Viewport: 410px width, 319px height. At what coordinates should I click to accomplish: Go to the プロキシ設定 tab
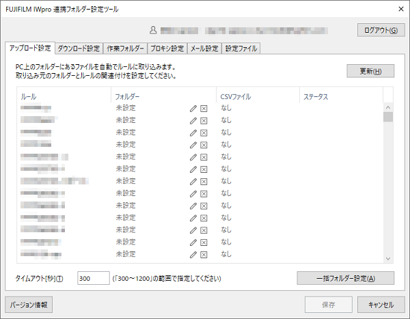click(167, 48)
